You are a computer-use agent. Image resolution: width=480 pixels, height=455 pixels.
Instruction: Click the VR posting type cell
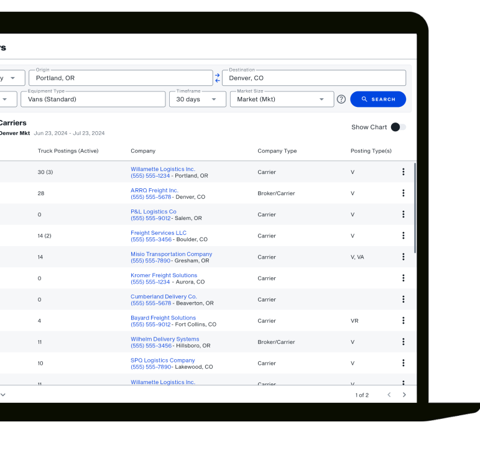point(354,321)
